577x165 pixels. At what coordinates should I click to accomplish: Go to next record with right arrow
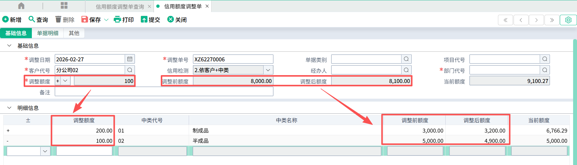coord(536,20)
